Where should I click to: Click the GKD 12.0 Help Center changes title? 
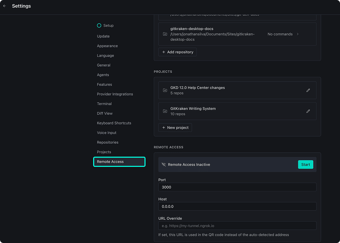click(198, 88)
